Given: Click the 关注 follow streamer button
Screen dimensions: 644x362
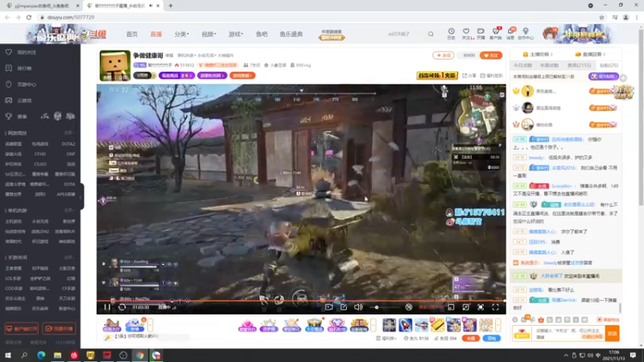Looking at the screenshot, I should [491, 55].
